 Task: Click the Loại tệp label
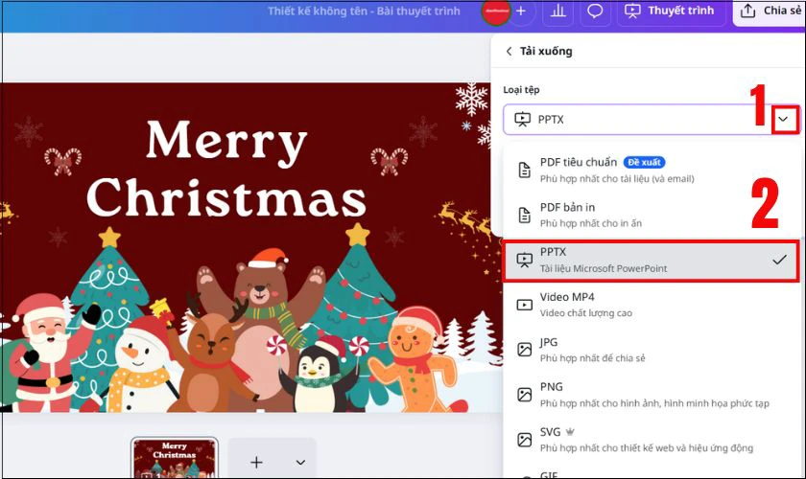coord(521,90)
